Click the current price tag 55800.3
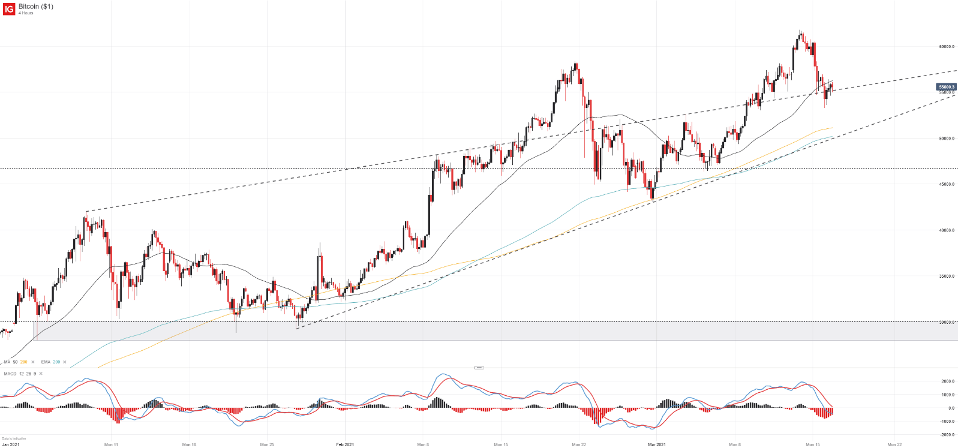 tap(947, 87)
